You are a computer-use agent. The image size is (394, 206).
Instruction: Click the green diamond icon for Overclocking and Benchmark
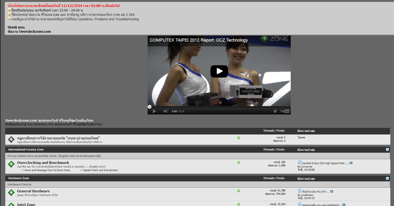pos(11,164)
